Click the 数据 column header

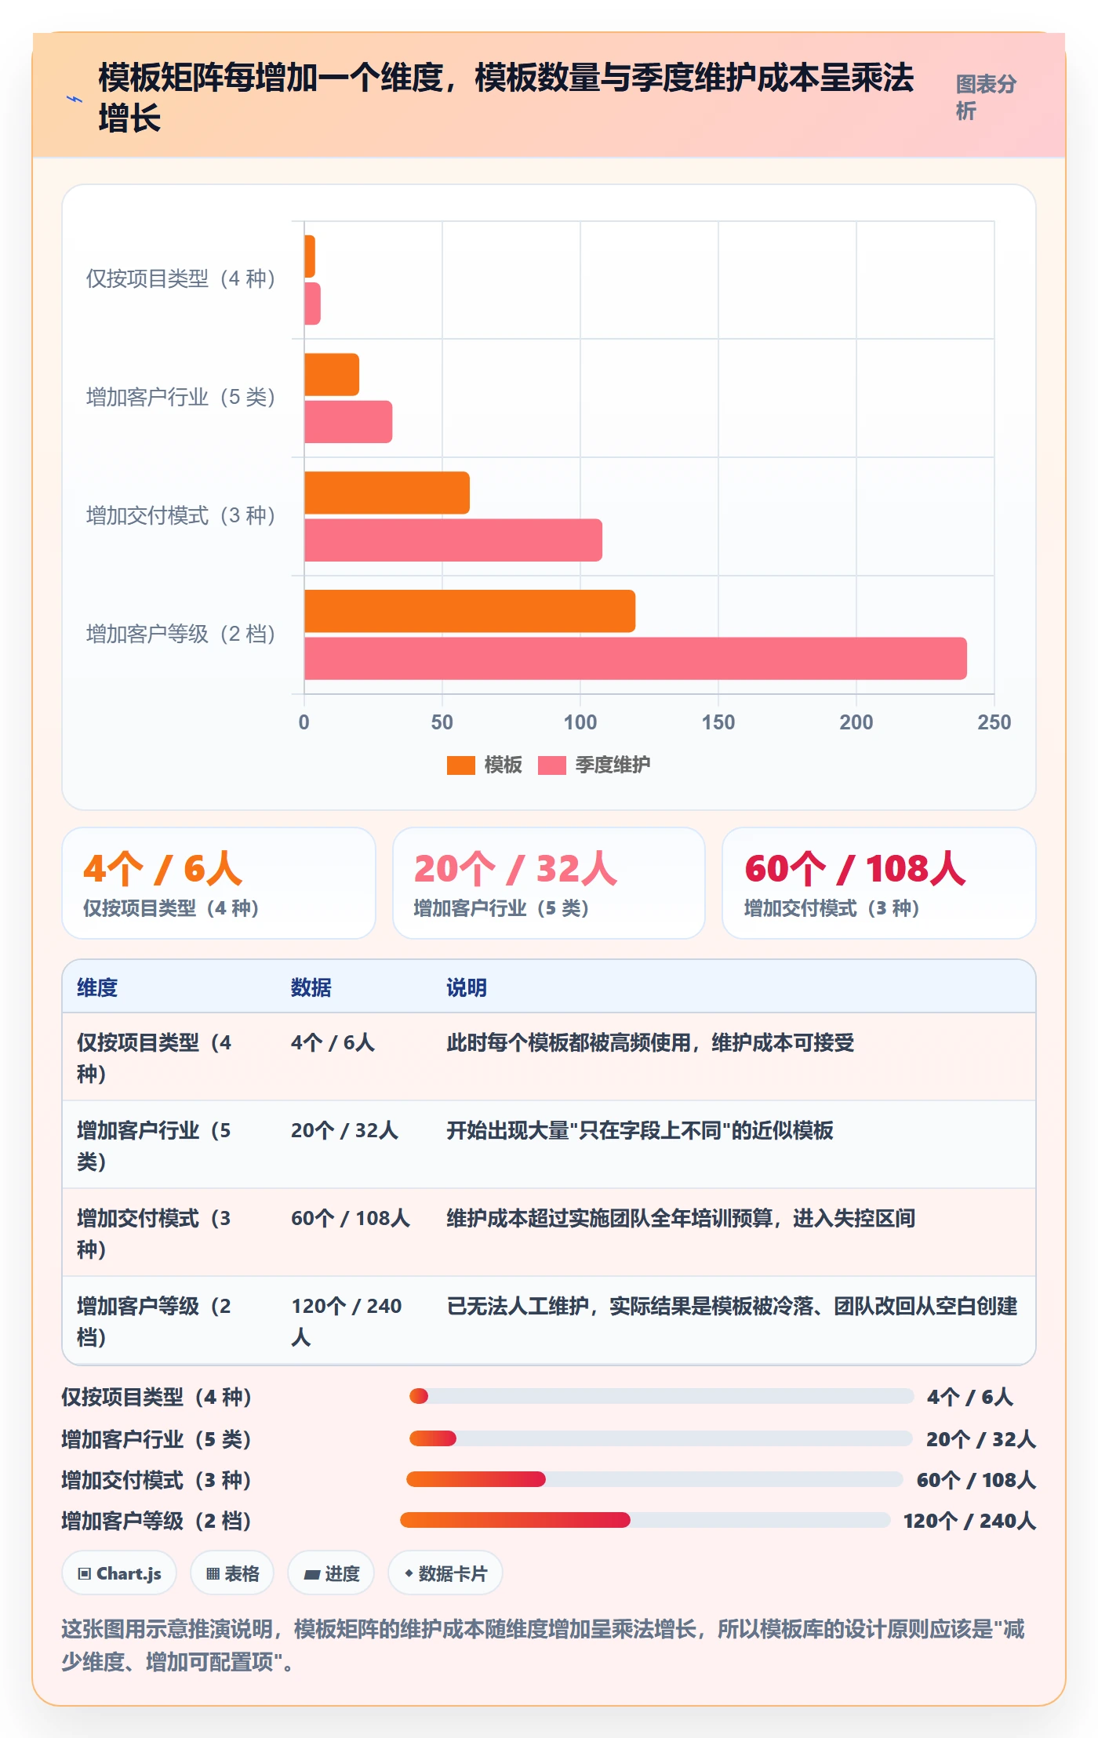[311, 987]
